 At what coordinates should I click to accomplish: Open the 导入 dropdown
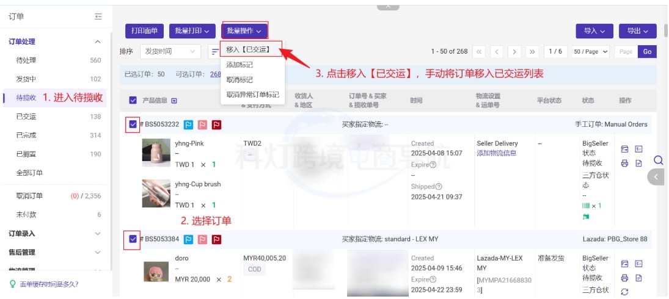click(x=594, y=31)
